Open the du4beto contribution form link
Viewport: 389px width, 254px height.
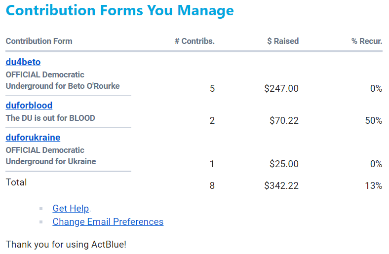23,62
